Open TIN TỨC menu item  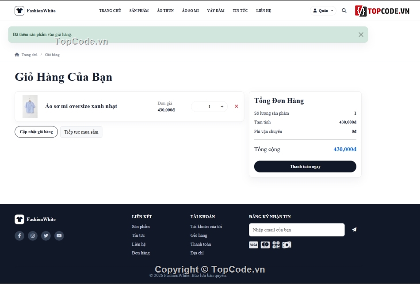click(240, 11)
